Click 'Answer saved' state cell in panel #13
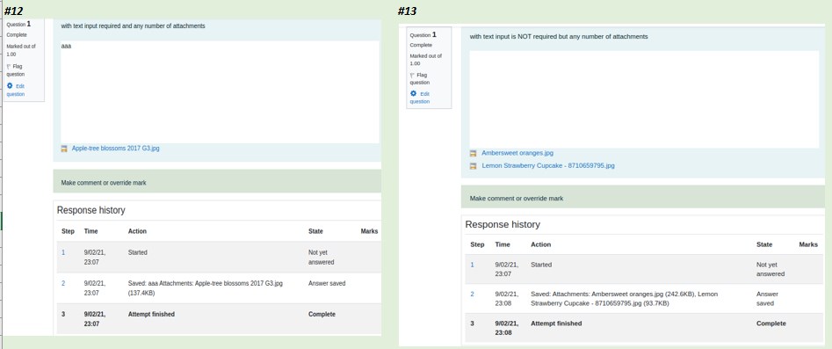 point(767,299)
